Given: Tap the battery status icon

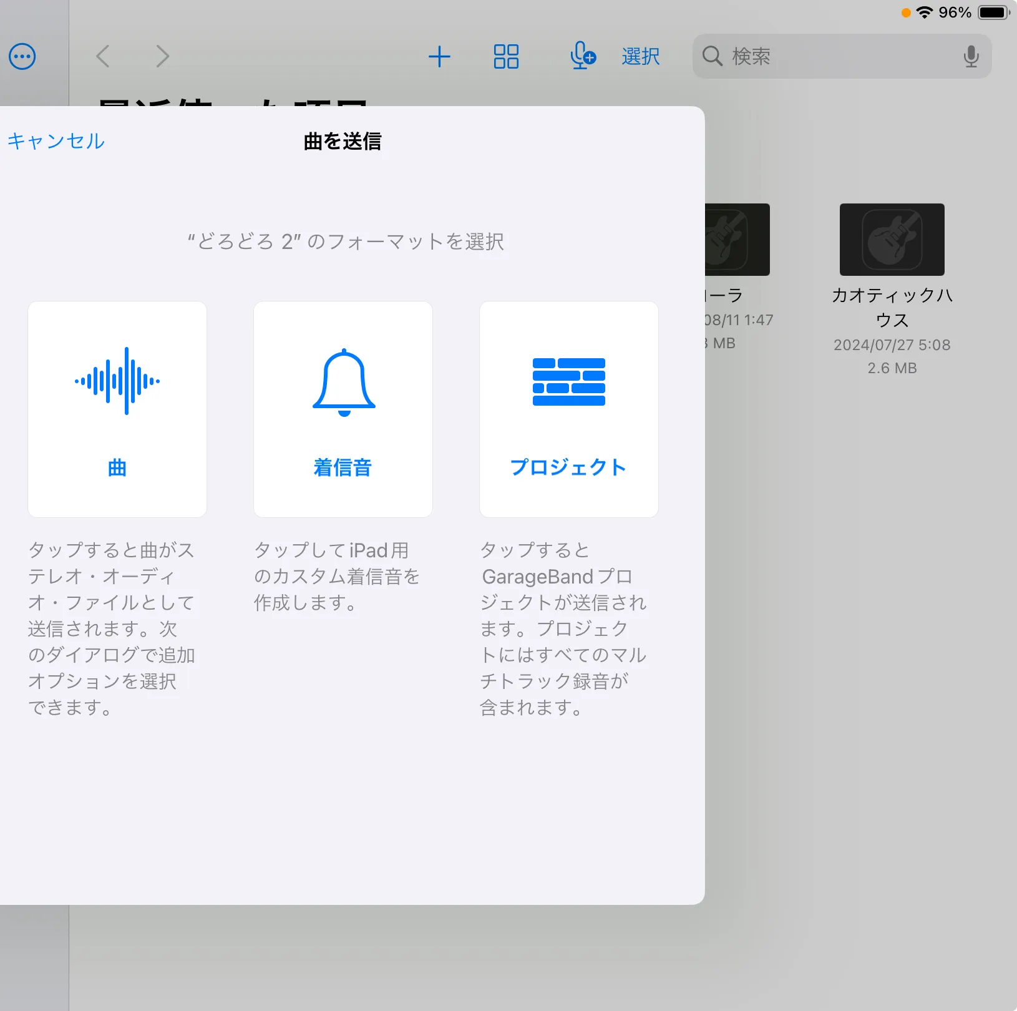Looking at the screenshot, I should (994, 12).
